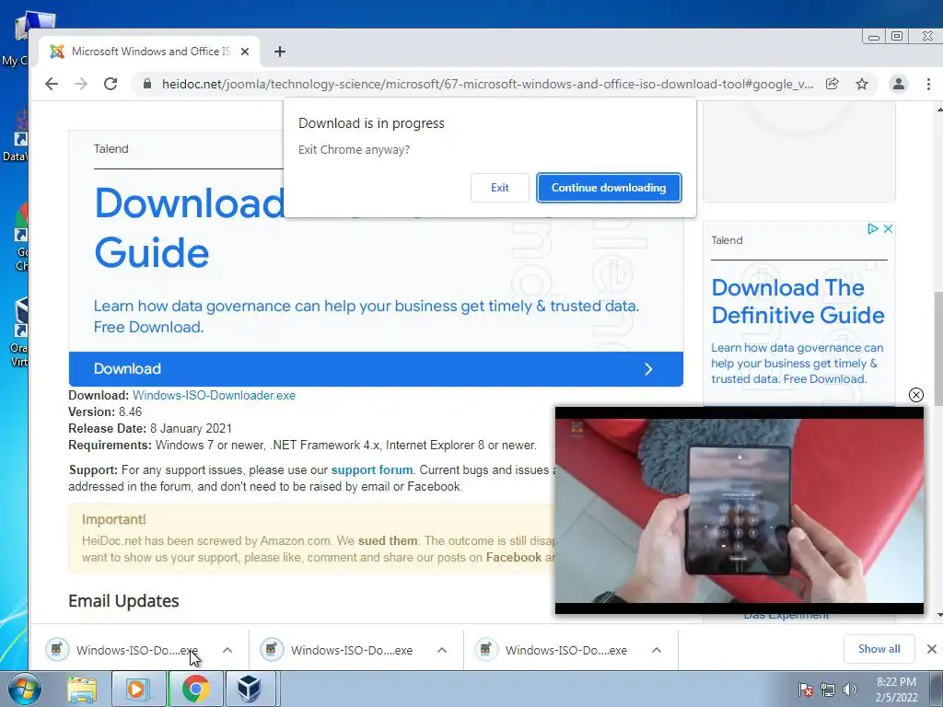This screenshot has height=707, width=943.
Task: Click the AdChoices triangle icon in sidebar ad
Action: (x=873, y=229)
